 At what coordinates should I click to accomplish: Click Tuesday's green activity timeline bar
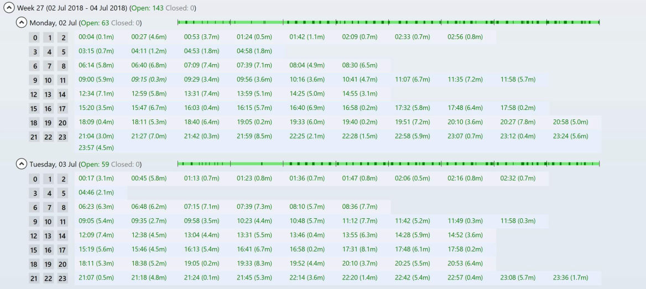[x=388, y=164]
